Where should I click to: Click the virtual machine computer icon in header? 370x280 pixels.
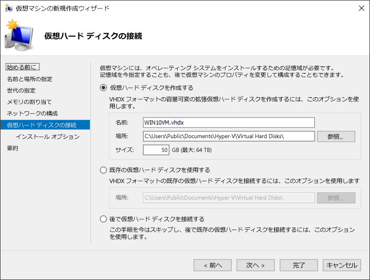(x=19, y=35)
